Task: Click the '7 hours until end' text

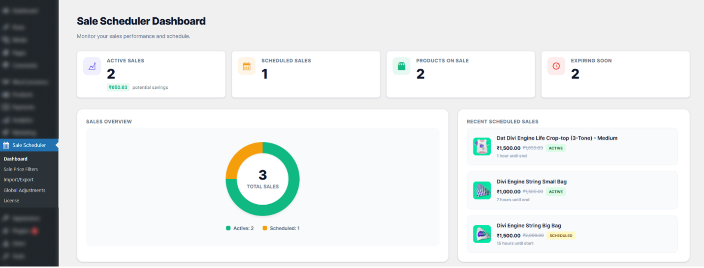Action: [x=513, y=200]
